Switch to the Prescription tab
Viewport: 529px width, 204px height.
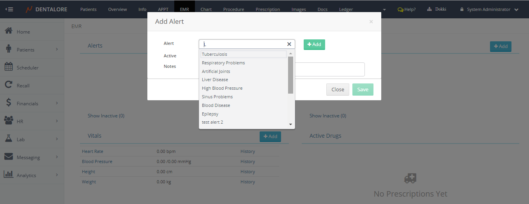(267, 9)
